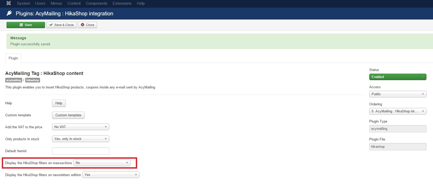Open HikaShop filters on massactions dropdown
433x186 pixels.
click(x=102, y=163)
